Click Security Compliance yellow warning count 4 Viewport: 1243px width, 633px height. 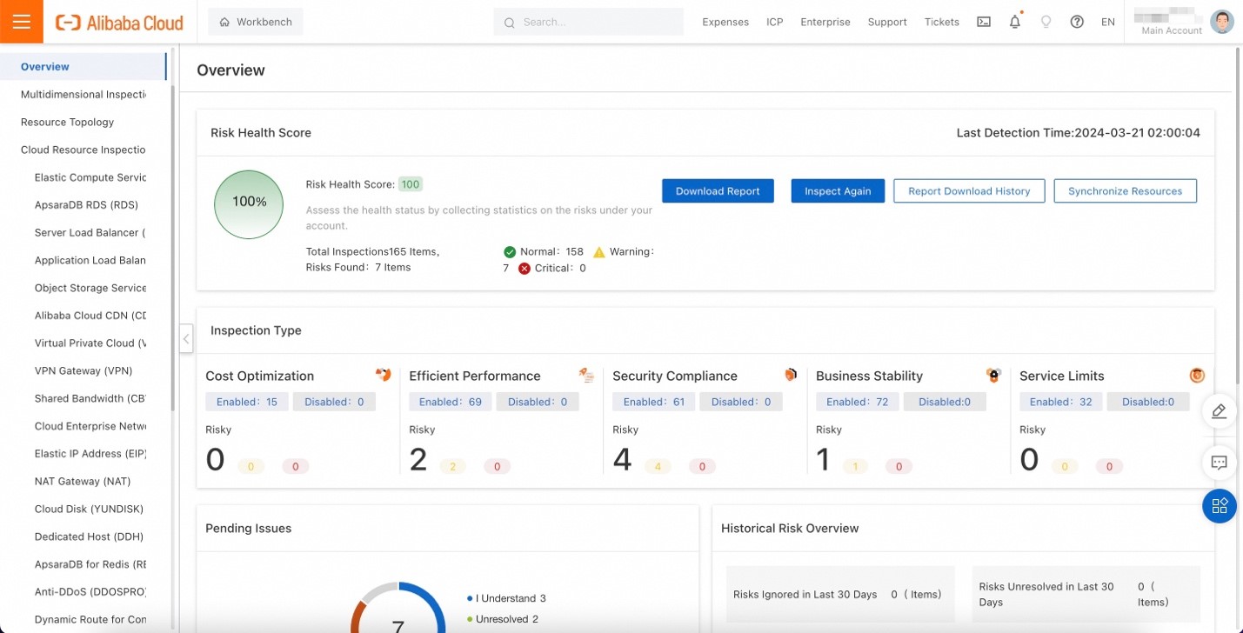pyautogui.click(x=658, y=467)
